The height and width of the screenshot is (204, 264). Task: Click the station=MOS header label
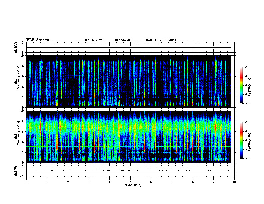coord(124,40)
